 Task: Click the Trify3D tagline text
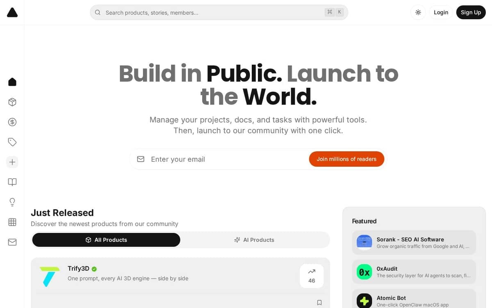tap(128, 278)
